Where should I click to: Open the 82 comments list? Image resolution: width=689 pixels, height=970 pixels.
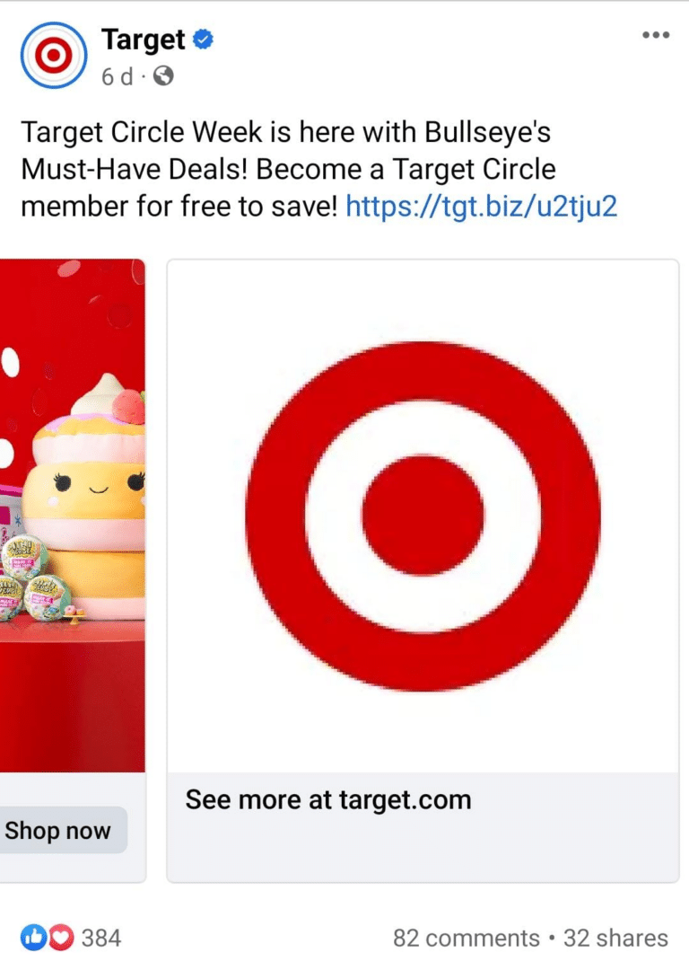(467, 938)
